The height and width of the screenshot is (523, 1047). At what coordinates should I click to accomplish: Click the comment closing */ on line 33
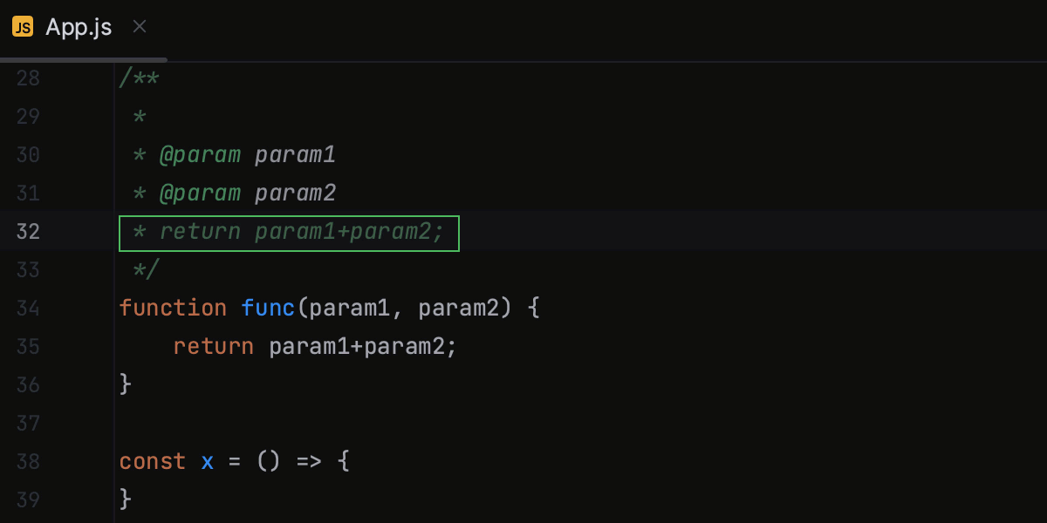tap(147, 270)
